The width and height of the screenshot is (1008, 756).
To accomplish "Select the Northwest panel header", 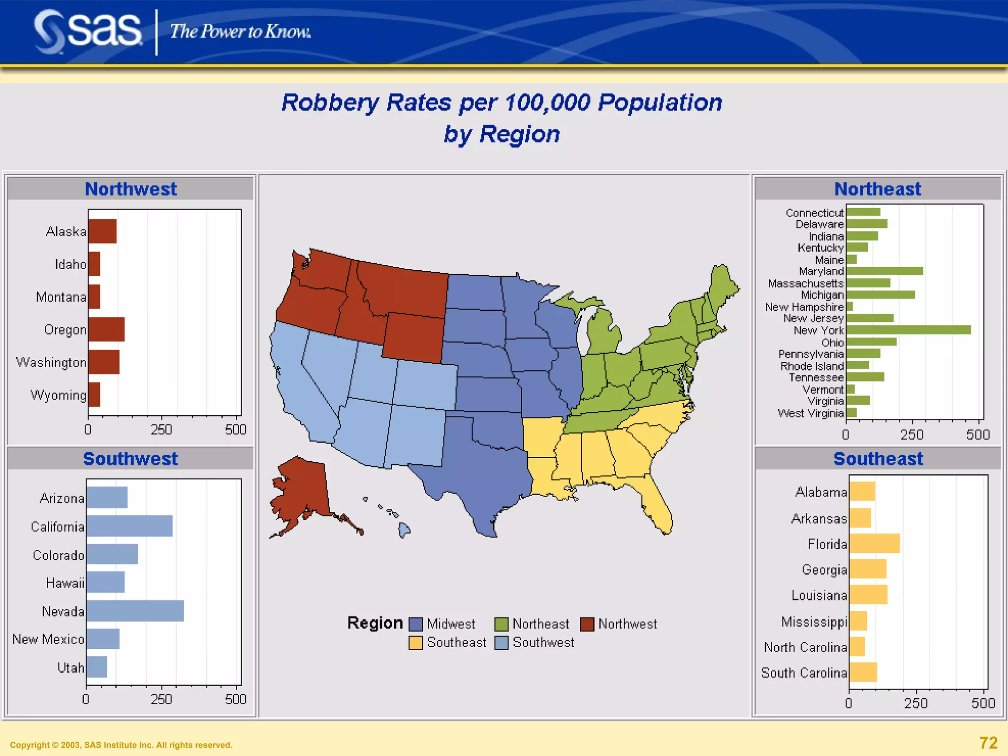I will click(x=130, y=189).
